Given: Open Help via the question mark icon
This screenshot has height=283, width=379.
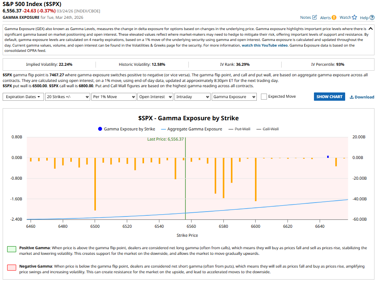Looking at the screenshot, I should [x=372, y=18].
